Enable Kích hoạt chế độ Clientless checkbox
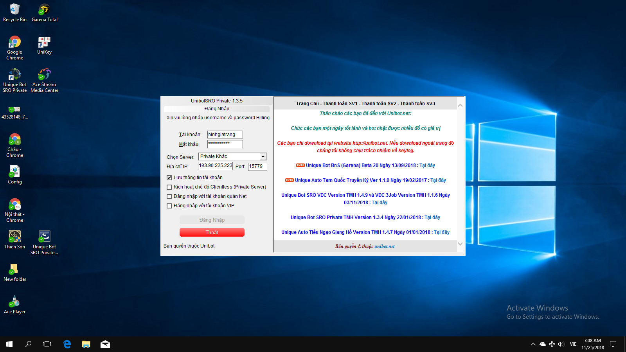This screenshot has height=352, width=626. [x=169, y=187]
